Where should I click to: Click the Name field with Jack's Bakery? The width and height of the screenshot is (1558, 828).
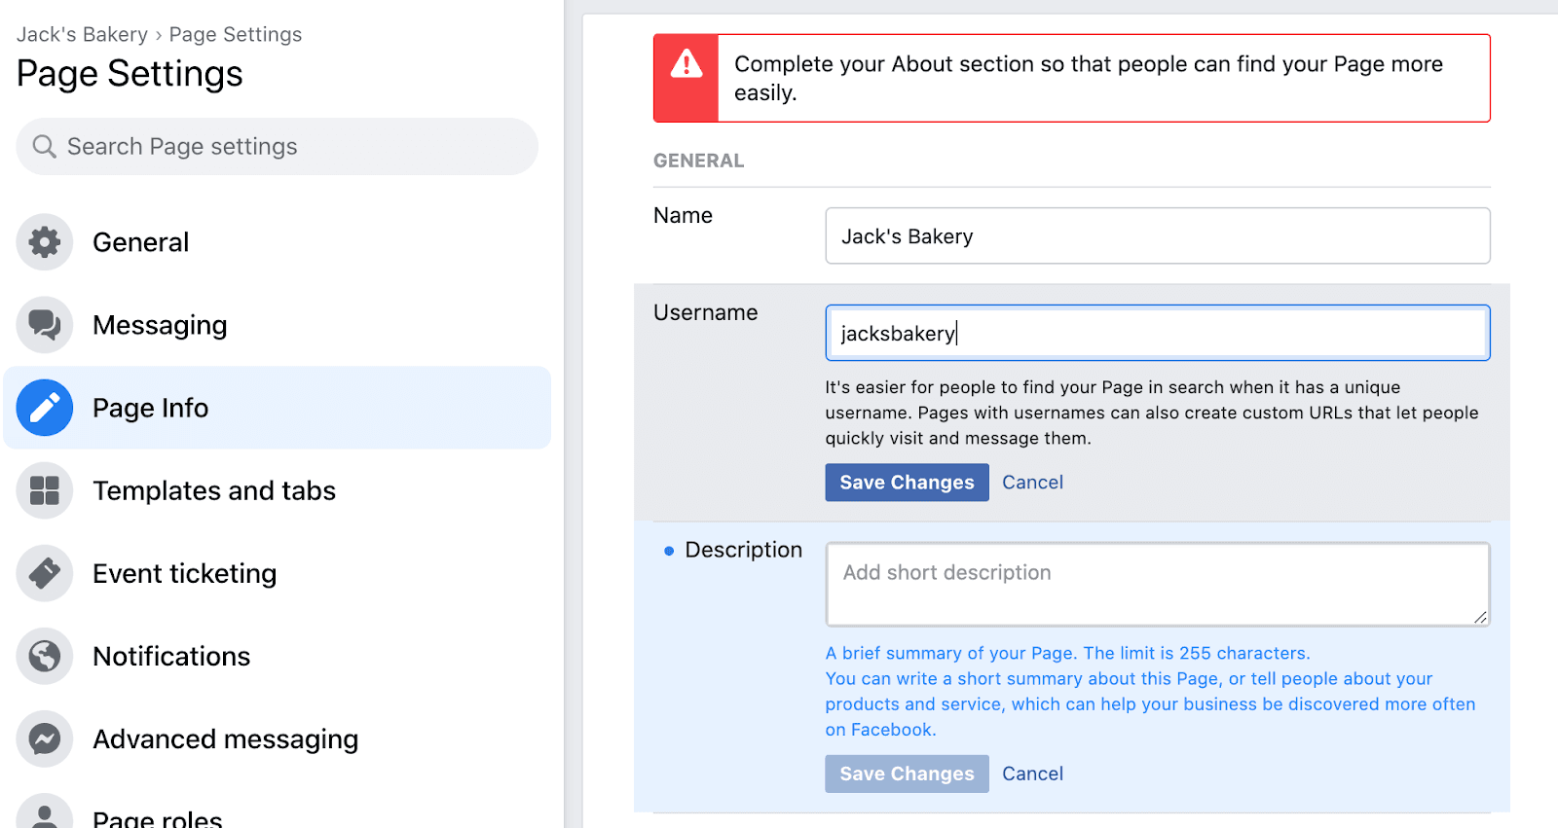1157,236
